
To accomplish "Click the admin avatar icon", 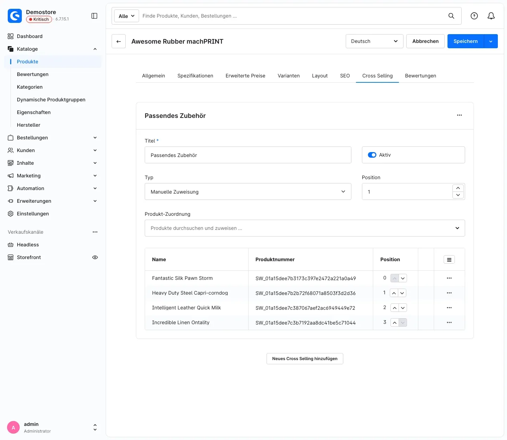I will click(13, 427).
